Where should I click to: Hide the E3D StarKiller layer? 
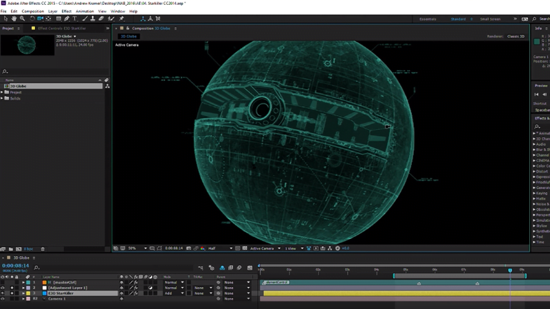[x=3, y=293]
